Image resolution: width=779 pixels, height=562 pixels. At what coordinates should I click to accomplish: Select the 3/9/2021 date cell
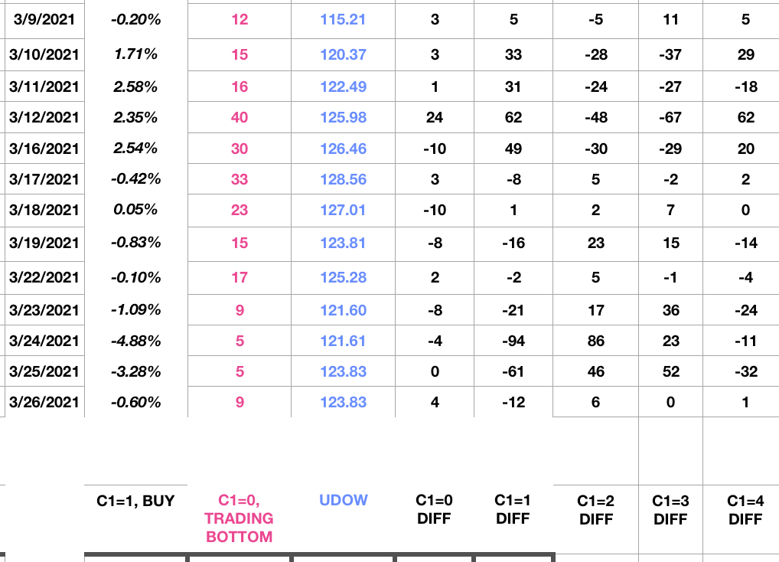click(x=44, y=19)
